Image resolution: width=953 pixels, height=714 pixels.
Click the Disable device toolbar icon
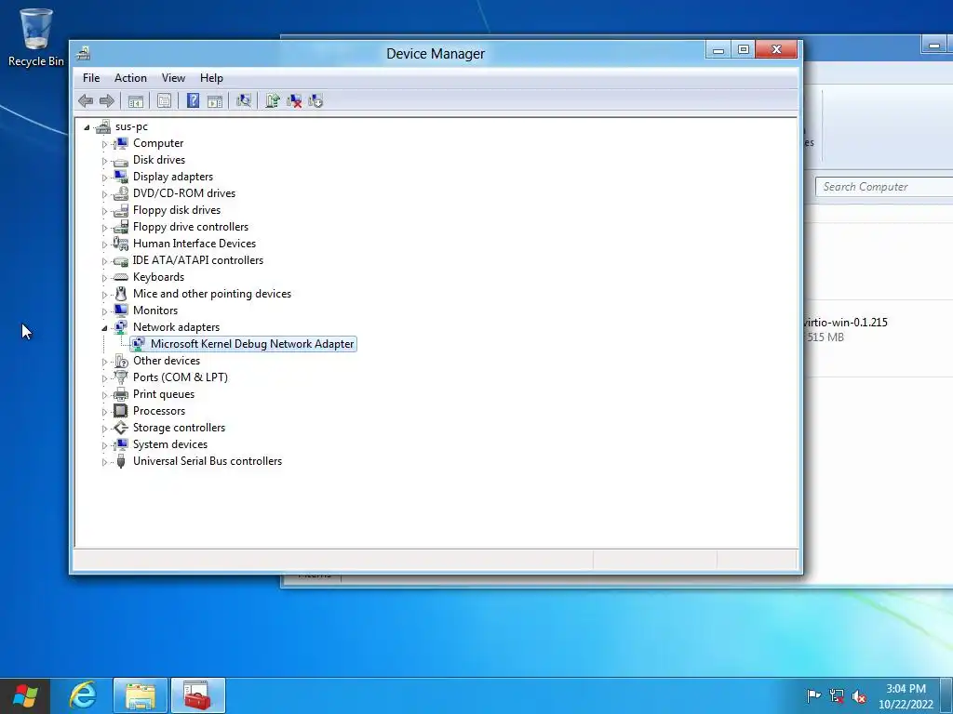(315, 100)
